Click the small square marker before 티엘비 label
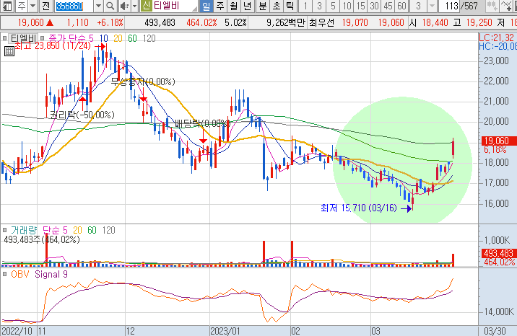This screenshot has height=336, width=517. 4,38
